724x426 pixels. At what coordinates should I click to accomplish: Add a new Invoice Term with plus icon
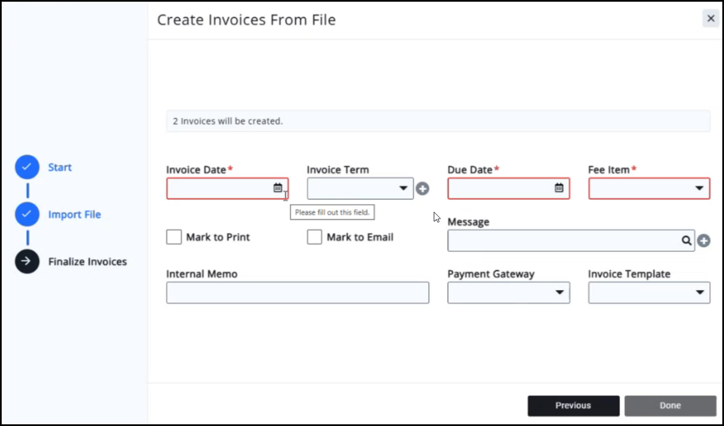point(422,189)
